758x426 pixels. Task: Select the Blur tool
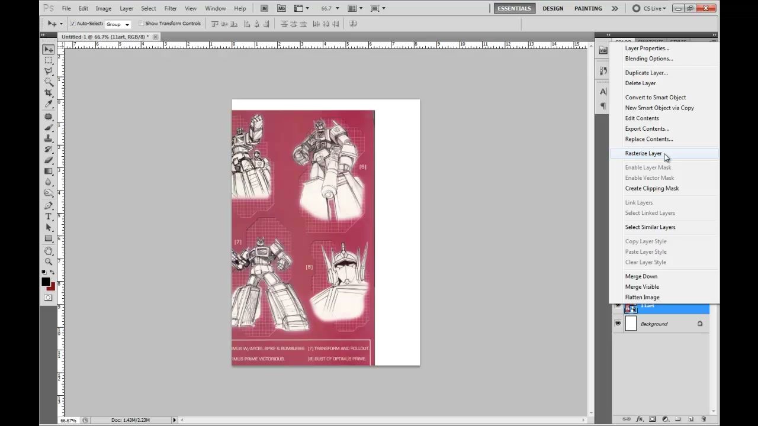[x=49, y=182]
